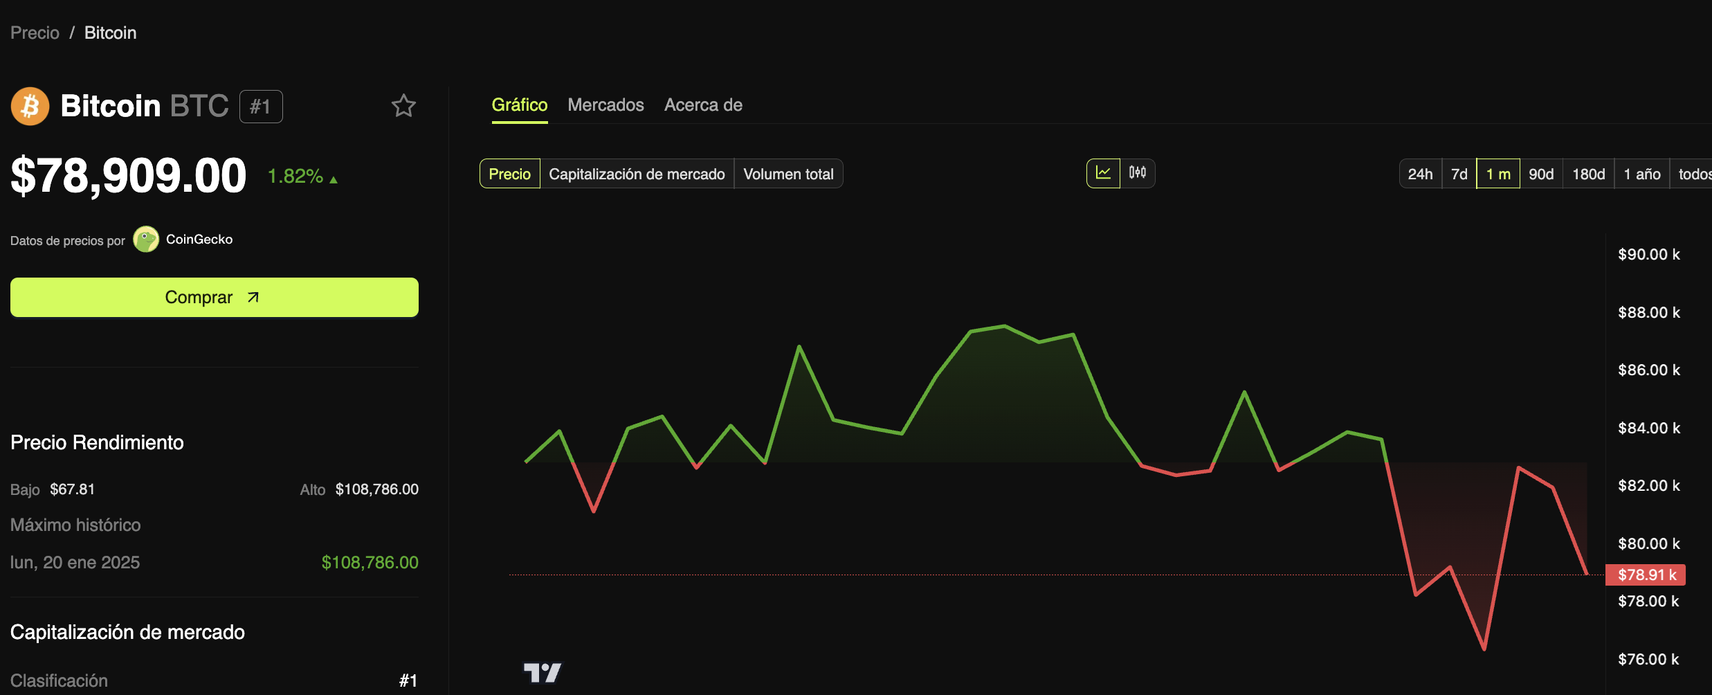The image size is (1712, 695).
Task: Set chart range to 24h
Action: tap(1420, 174)
